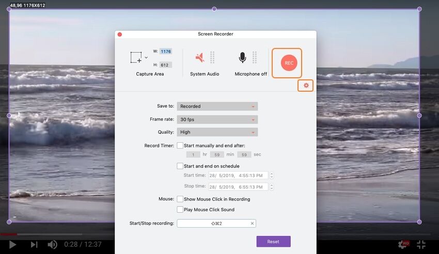Open the Frame rate 30 fps dropdown

point(217,120)
